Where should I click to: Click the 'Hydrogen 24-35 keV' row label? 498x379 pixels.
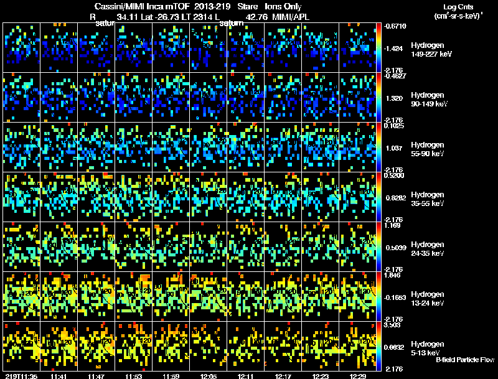coord(428,249)
